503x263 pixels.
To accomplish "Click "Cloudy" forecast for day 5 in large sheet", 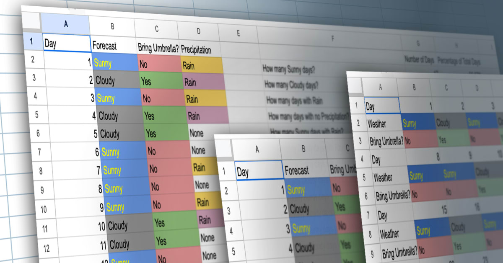I will coord(122,134).
